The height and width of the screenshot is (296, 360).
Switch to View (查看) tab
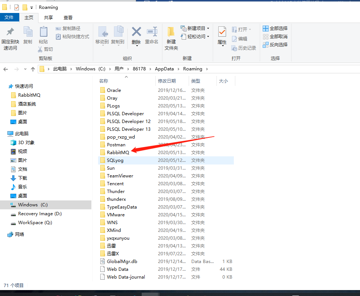[x=68, y=18]
